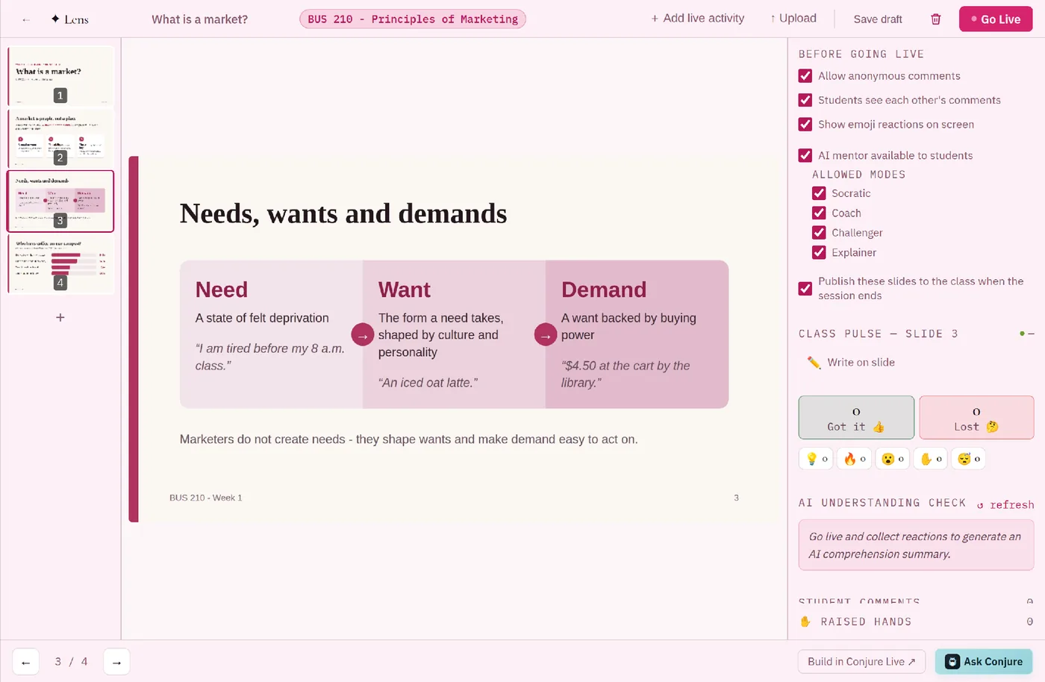
Task: Open the BUS 210 course tag
Action: [413, 19]
